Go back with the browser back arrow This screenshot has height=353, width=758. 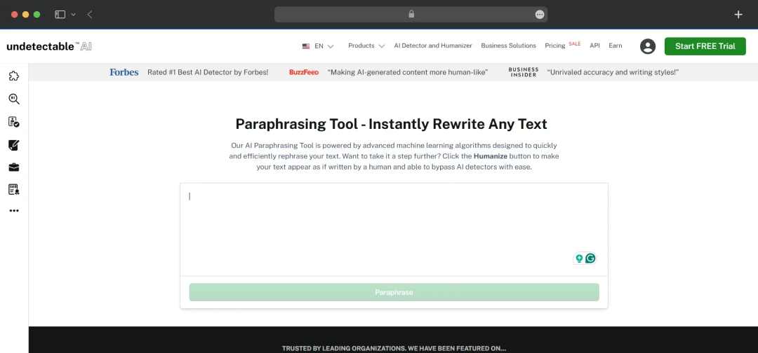90,15
